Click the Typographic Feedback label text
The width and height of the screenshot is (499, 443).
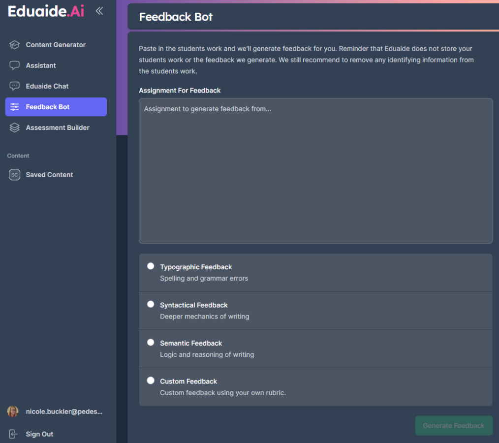(196, 267)
